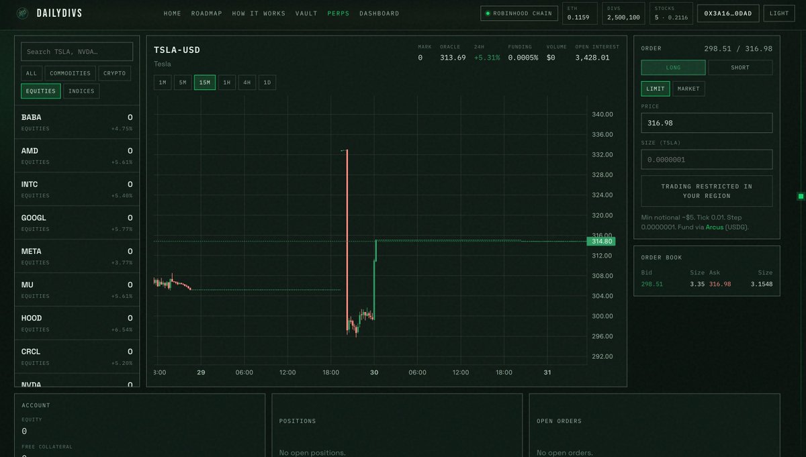Open the Arcus funding link

[x=715, y=227]
